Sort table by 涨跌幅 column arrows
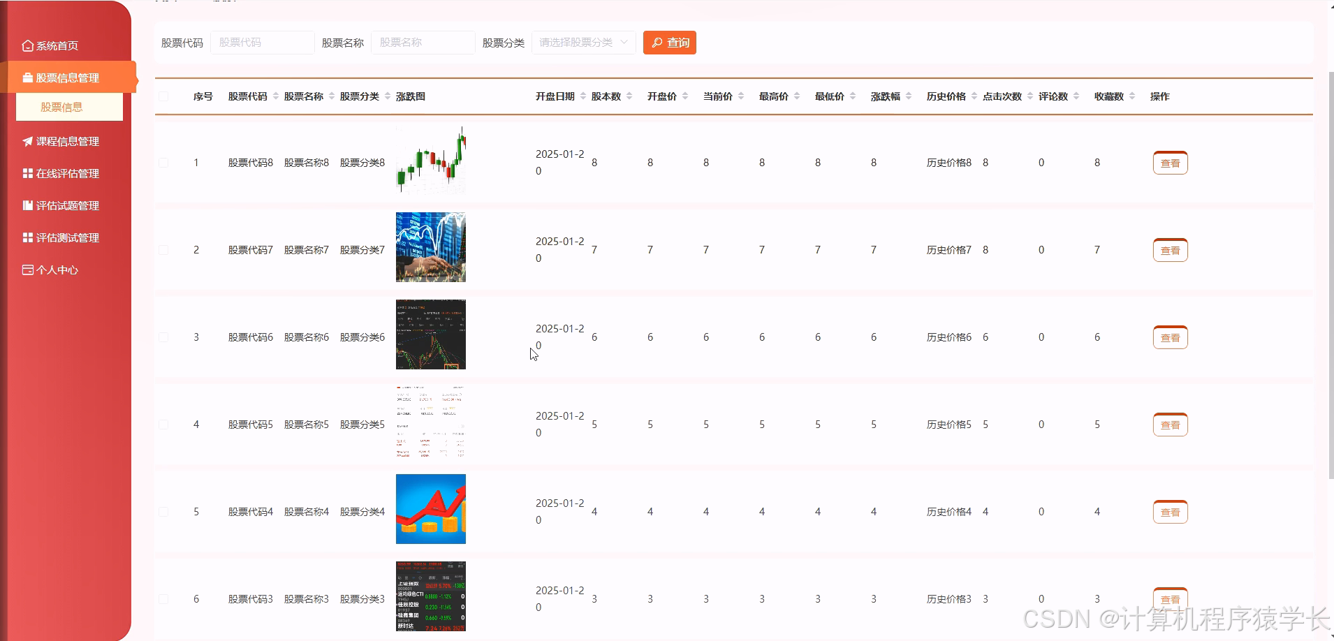 pyautogui.click(x=909, y=96)
